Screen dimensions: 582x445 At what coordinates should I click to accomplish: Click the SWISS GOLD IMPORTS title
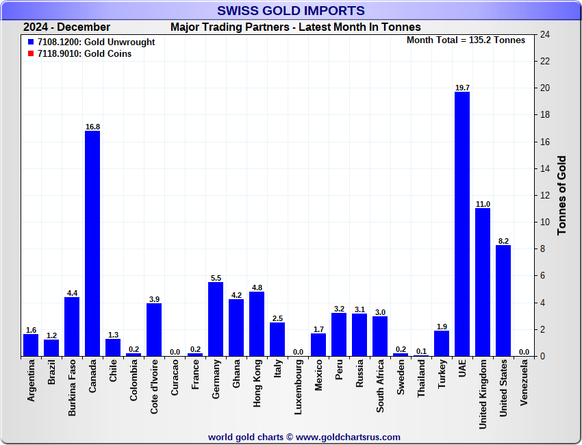291,10
